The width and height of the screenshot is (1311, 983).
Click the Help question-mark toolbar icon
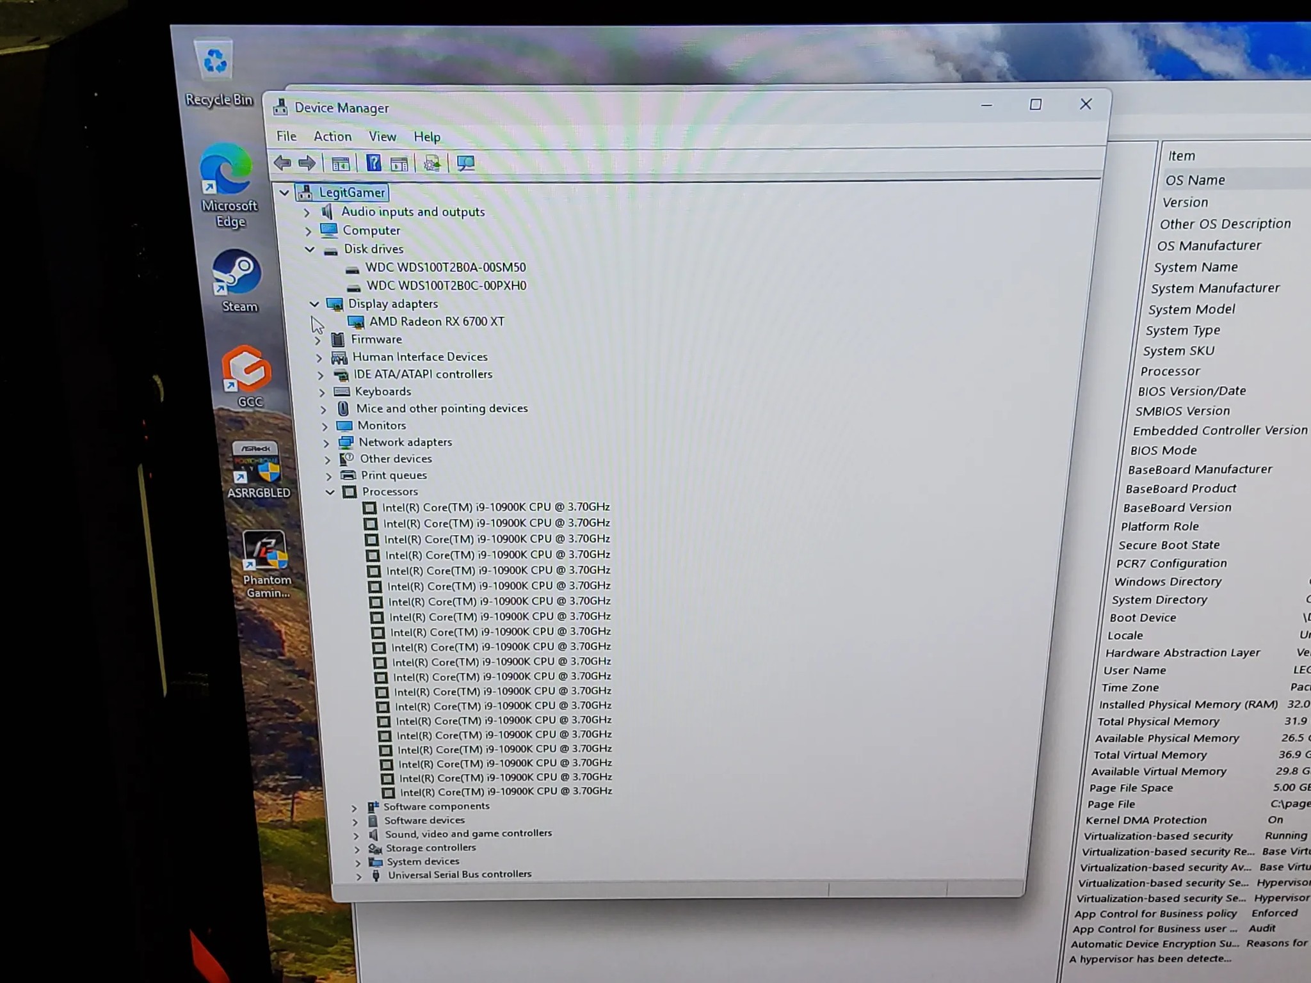tap(373, 163)
